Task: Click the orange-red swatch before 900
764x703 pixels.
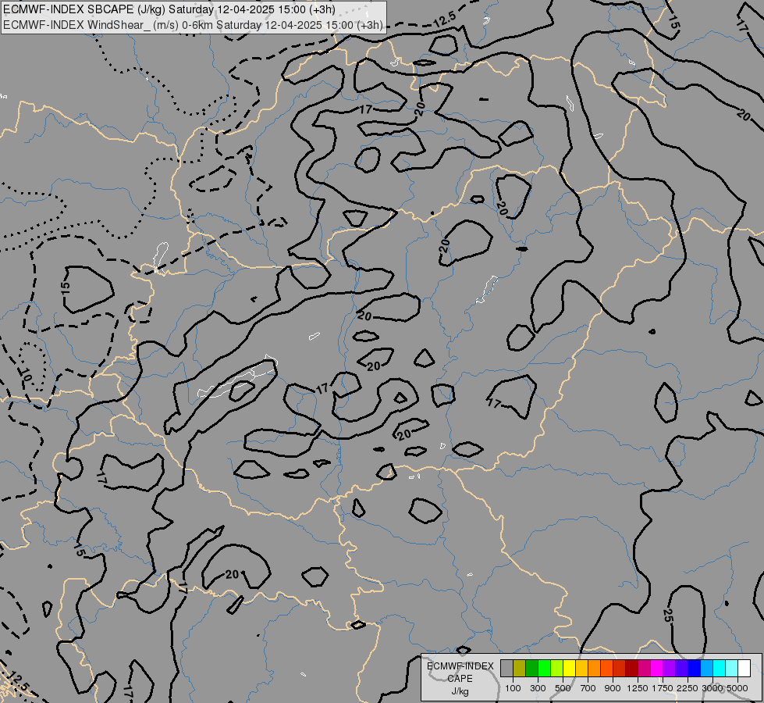Action: [606, 668]
